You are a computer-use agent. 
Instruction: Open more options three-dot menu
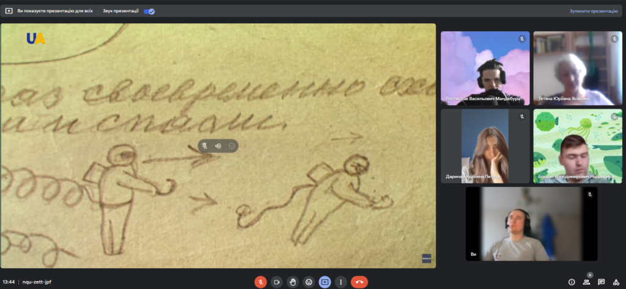click(x=341, y=282)
